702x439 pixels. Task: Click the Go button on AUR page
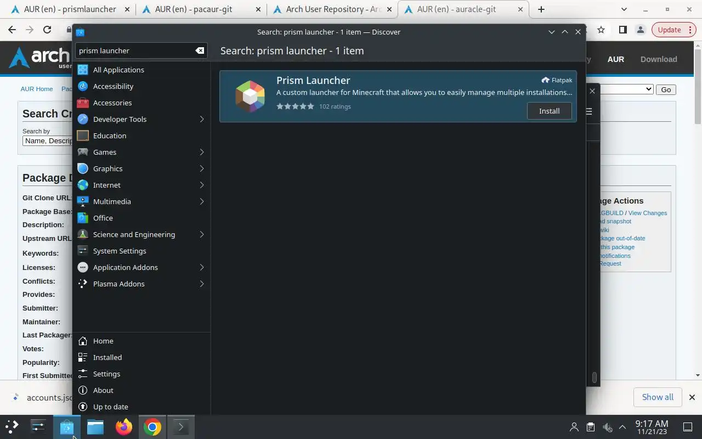pyautogui.click(x=666, y=89)
